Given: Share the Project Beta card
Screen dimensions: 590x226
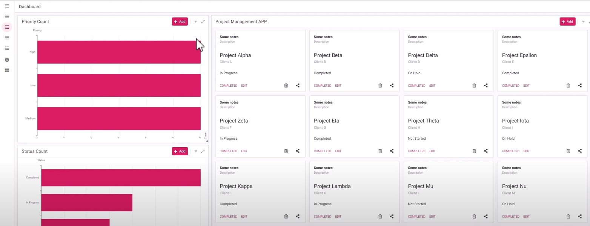Looking at the screenshot, I should coord(392,86).
